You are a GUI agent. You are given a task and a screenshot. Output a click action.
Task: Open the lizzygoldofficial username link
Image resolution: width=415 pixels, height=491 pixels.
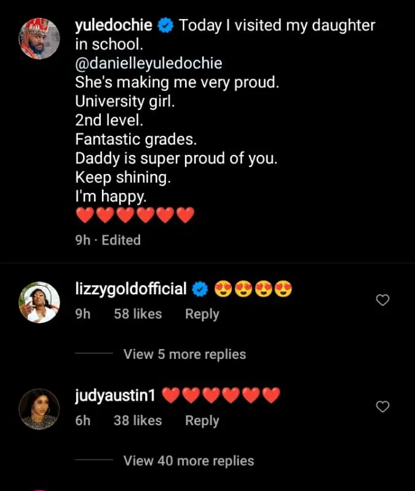(130, 289)
